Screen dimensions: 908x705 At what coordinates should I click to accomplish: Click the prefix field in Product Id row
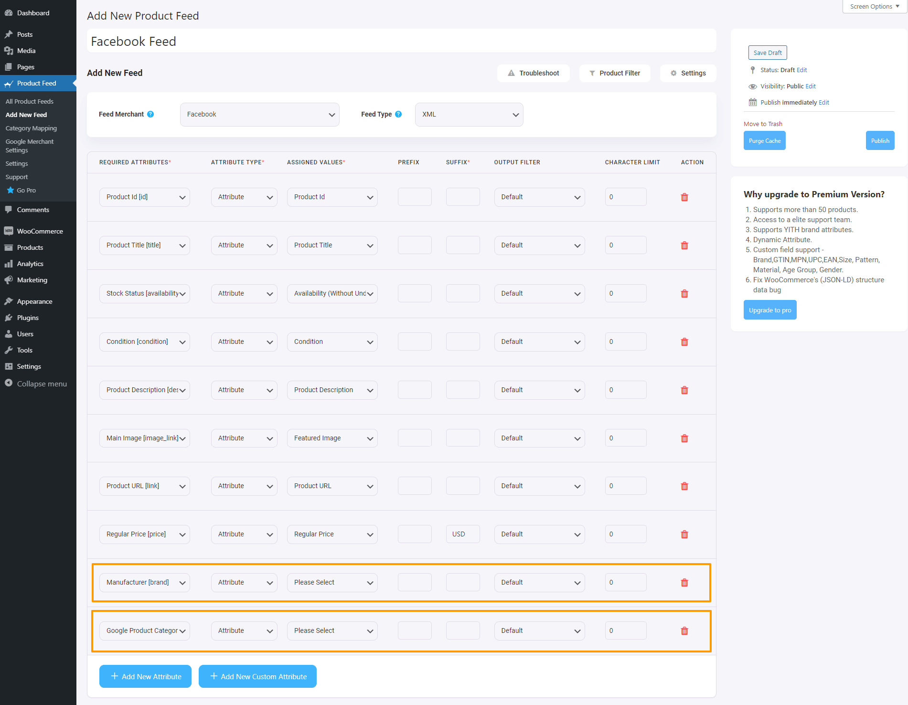point(415,197)
